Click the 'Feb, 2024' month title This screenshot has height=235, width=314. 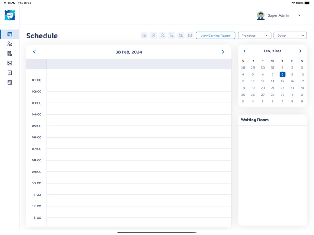coord(273,51)
